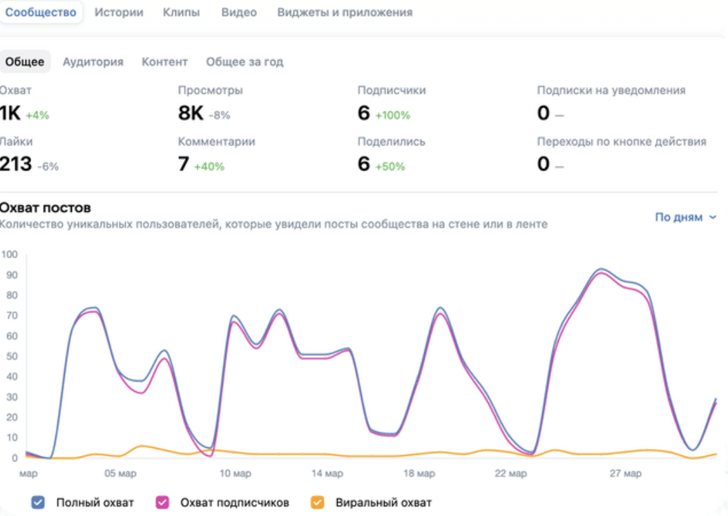
Task: Click the Лайки 213 metric value
Action: click(16, 164)
